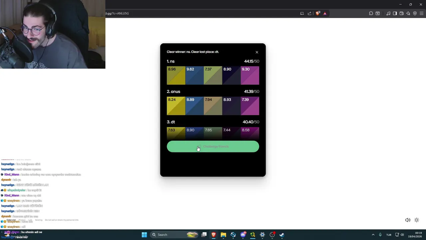This screenshot has width=426, height=240.
Task: Open the 'Do not sell or share' footer link
Action: [x=62, y=220]
